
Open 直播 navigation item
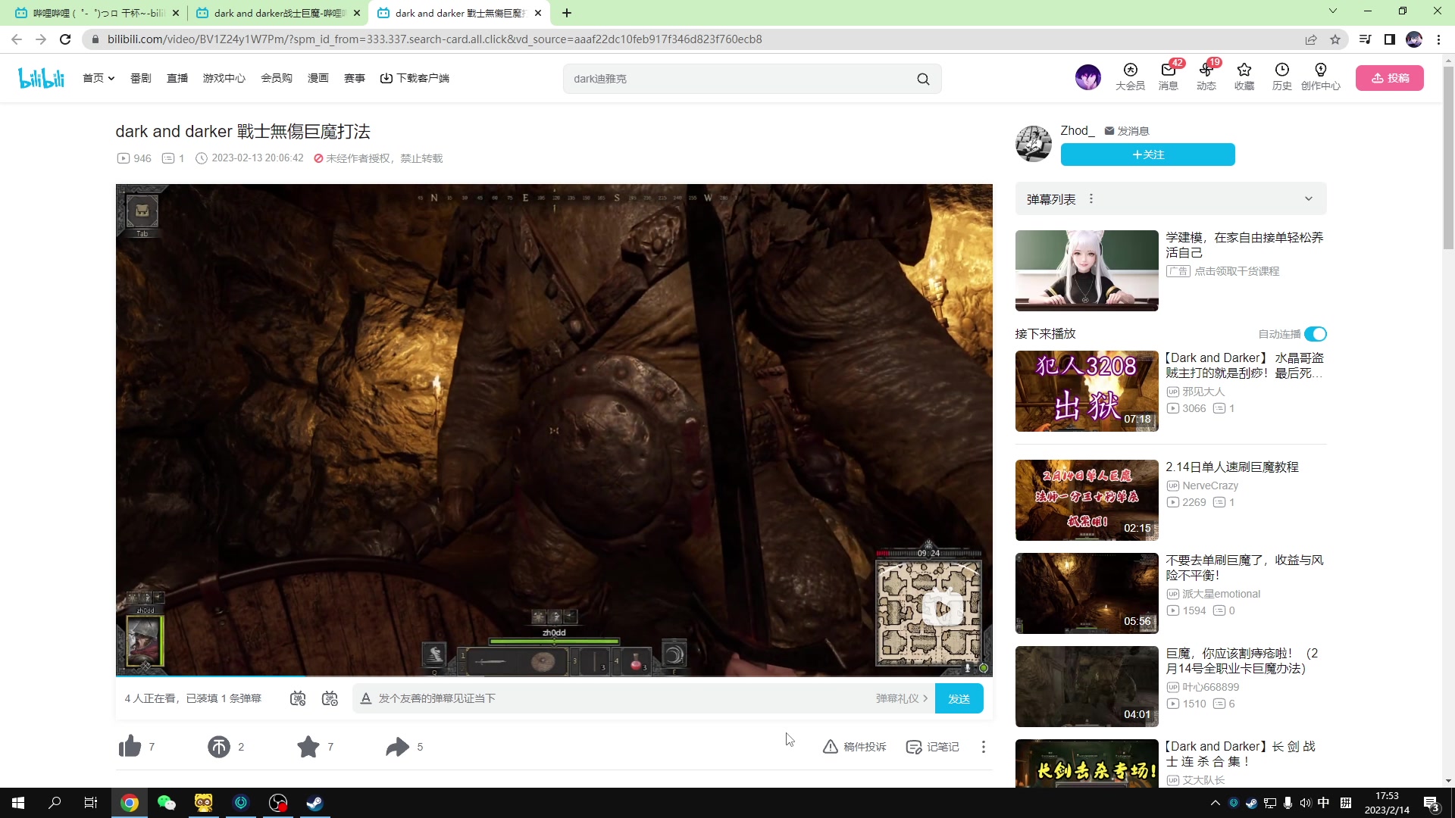pyautogui.click(x=177, y=78)
